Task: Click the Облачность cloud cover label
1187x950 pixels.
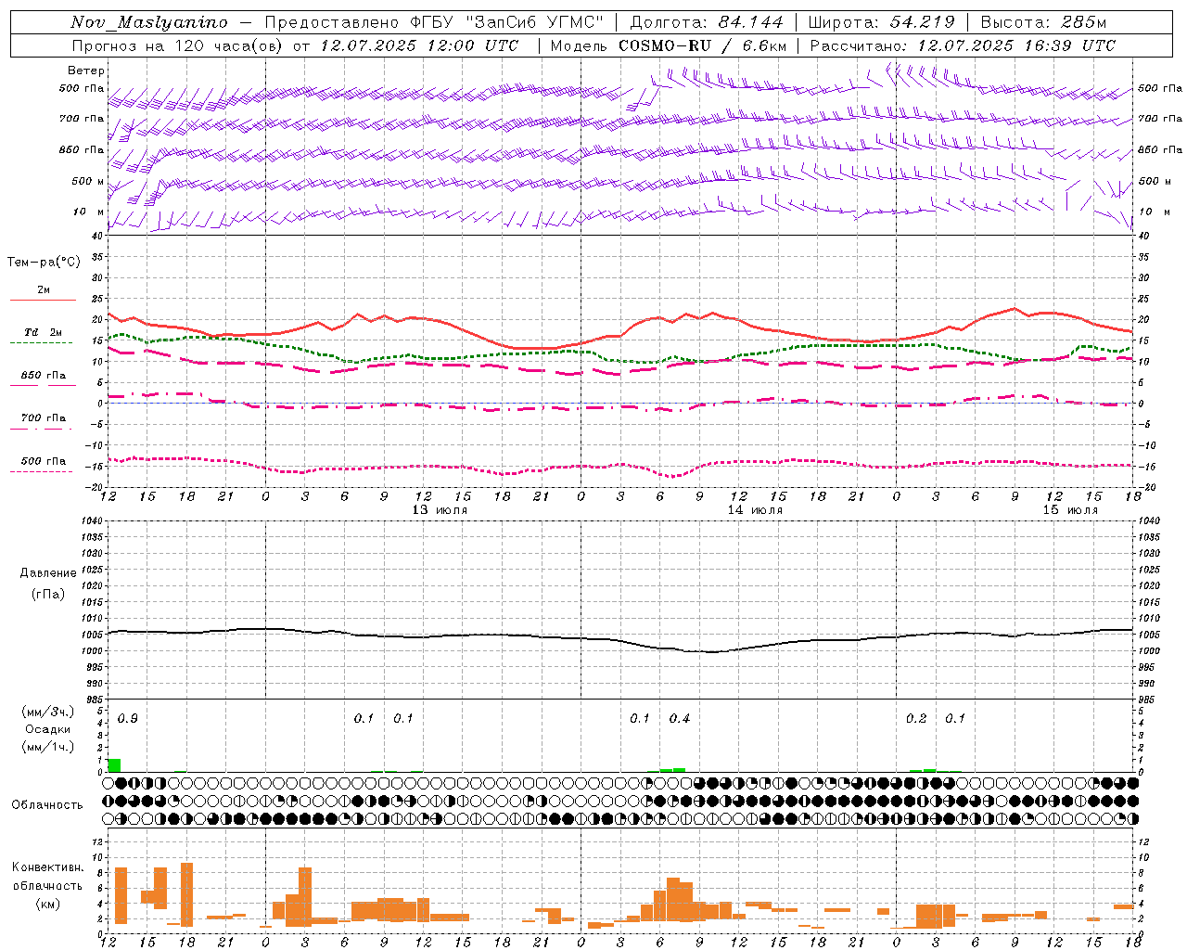Action: coord(47,805)
